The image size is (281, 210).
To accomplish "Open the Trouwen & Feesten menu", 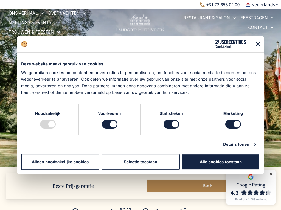I will pos(34,32).
